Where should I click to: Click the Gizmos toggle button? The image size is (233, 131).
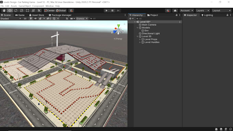pos(80,18)
